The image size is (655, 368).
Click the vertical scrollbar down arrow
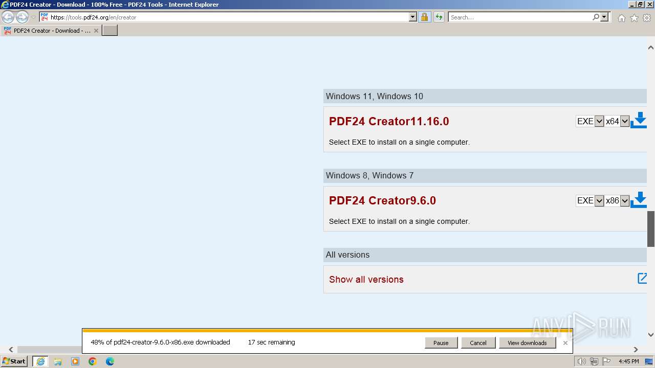click(651, 335)
